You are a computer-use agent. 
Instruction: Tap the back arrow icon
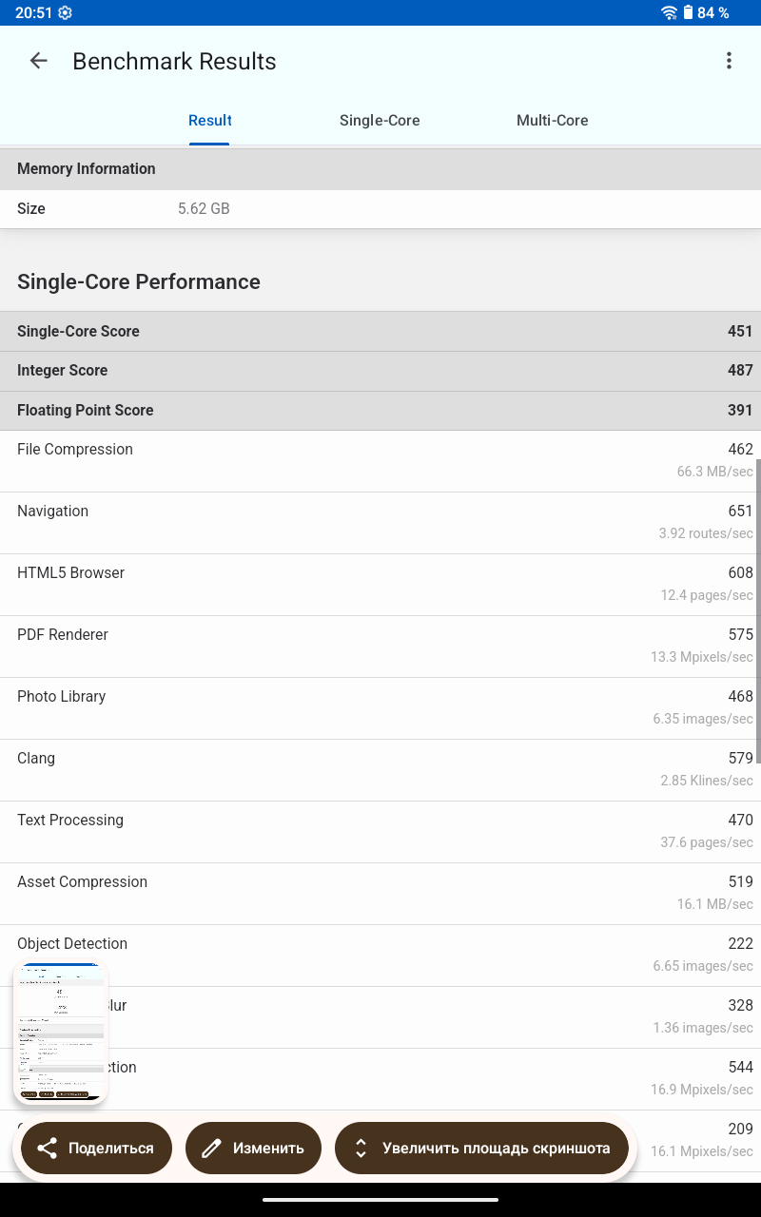[38, 61]
